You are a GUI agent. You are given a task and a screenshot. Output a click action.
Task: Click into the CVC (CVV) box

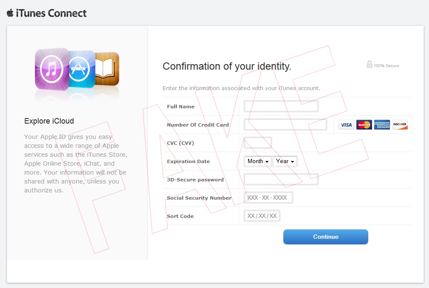(258, 143)
